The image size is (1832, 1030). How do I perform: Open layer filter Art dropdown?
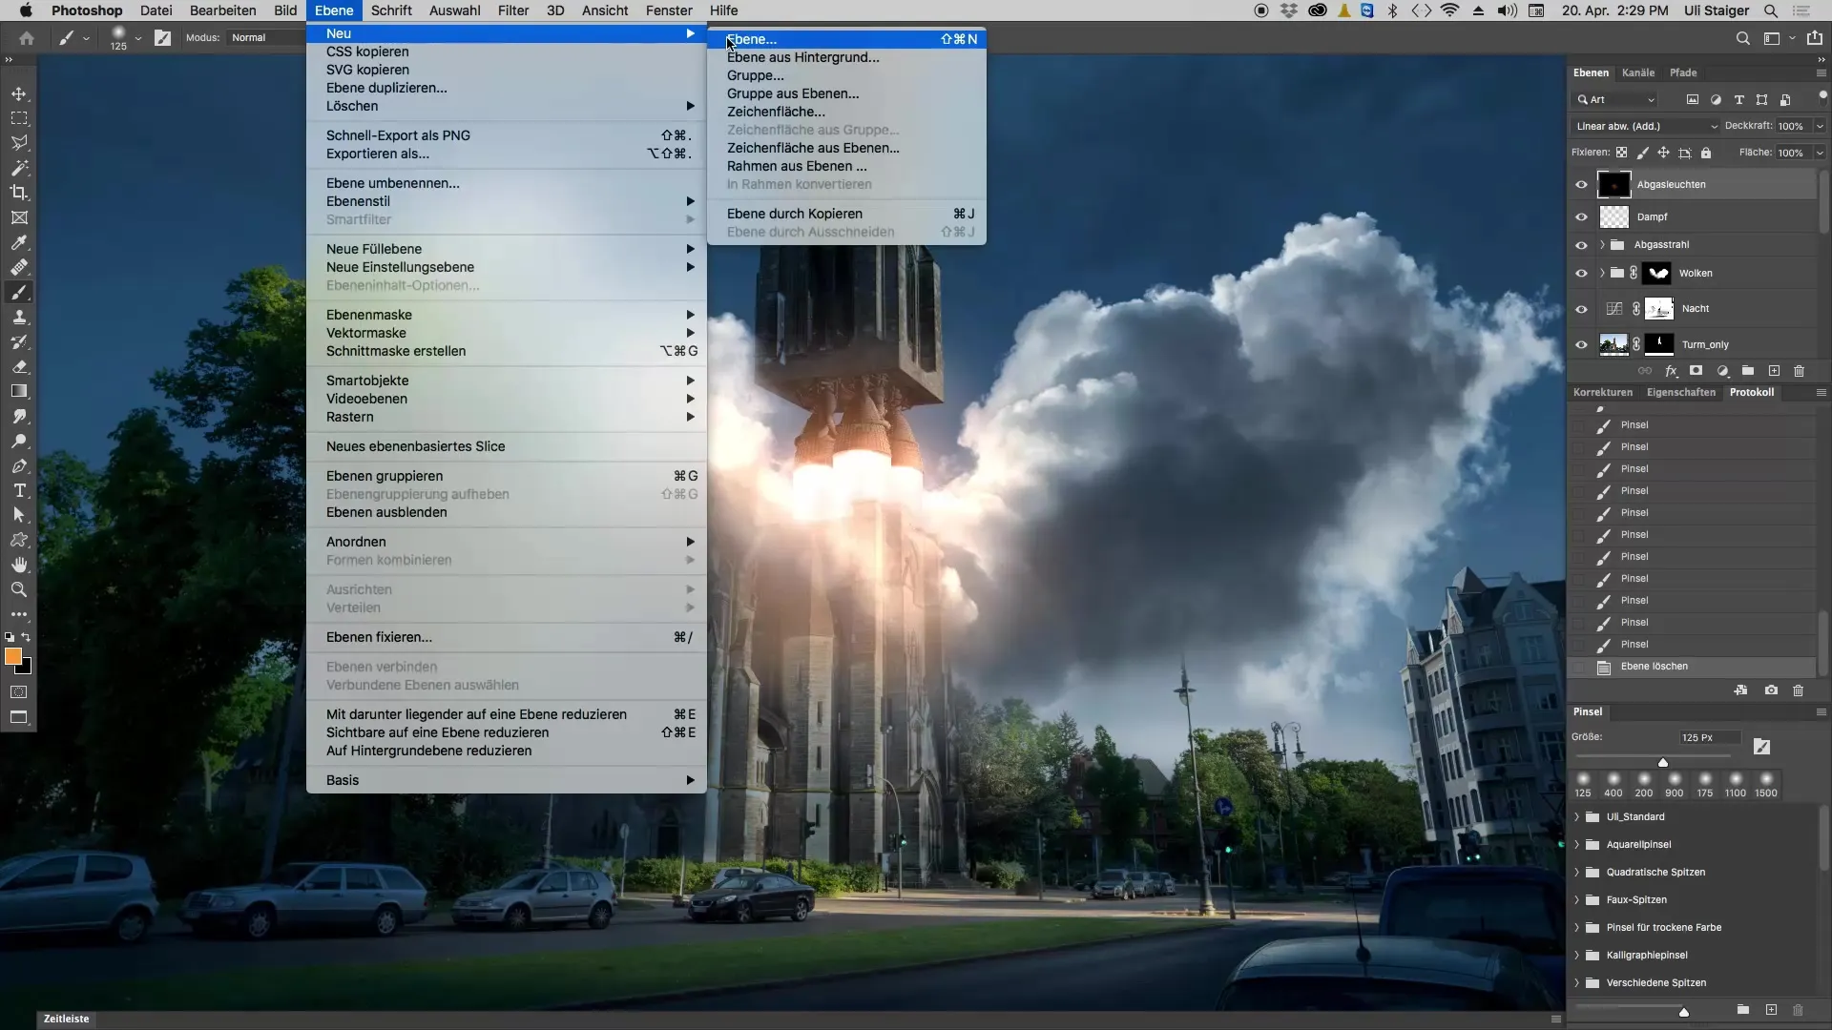(x=1615, y=99)
